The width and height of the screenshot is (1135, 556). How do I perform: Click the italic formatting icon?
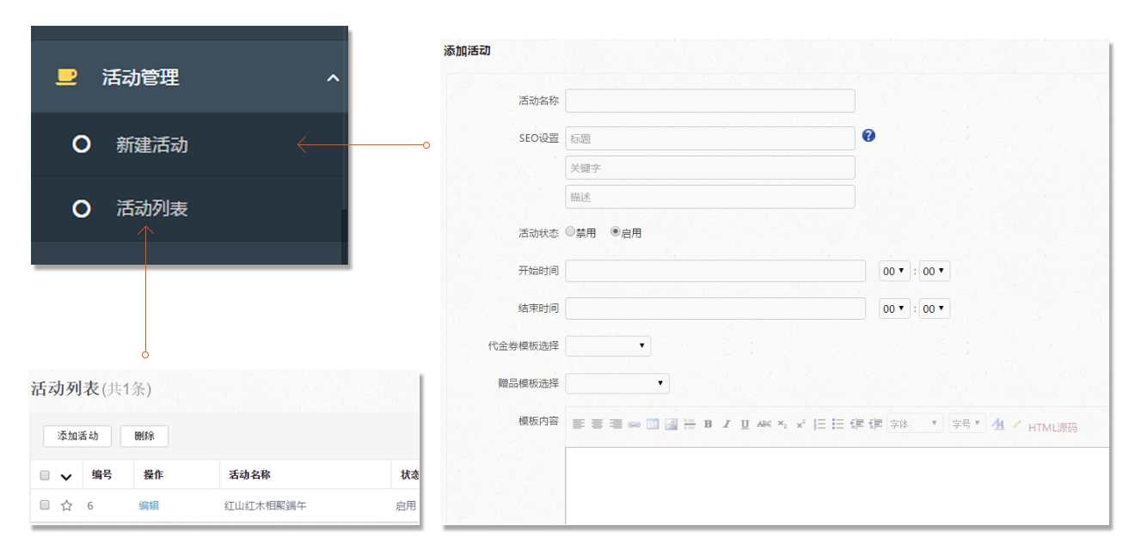point(727,425)
